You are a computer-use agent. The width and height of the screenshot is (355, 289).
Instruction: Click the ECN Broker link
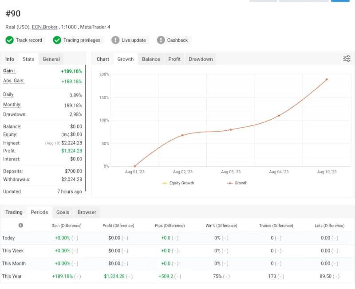click(45, 27)
